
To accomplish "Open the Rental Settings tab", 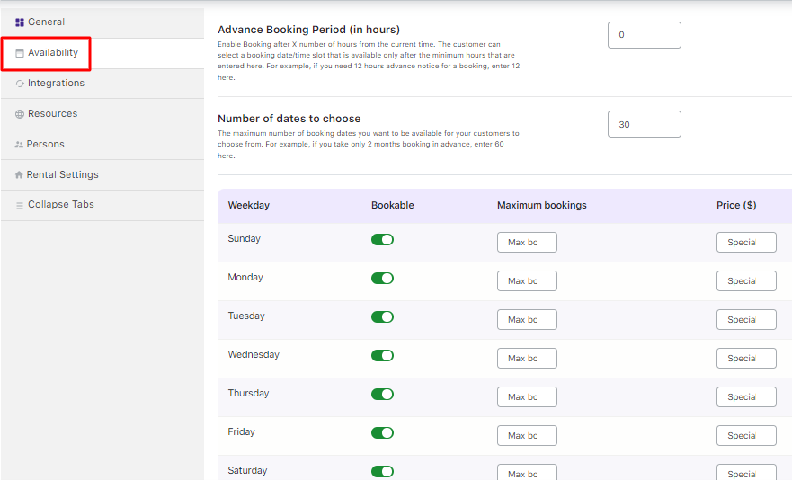I will [x=102, y=174].
